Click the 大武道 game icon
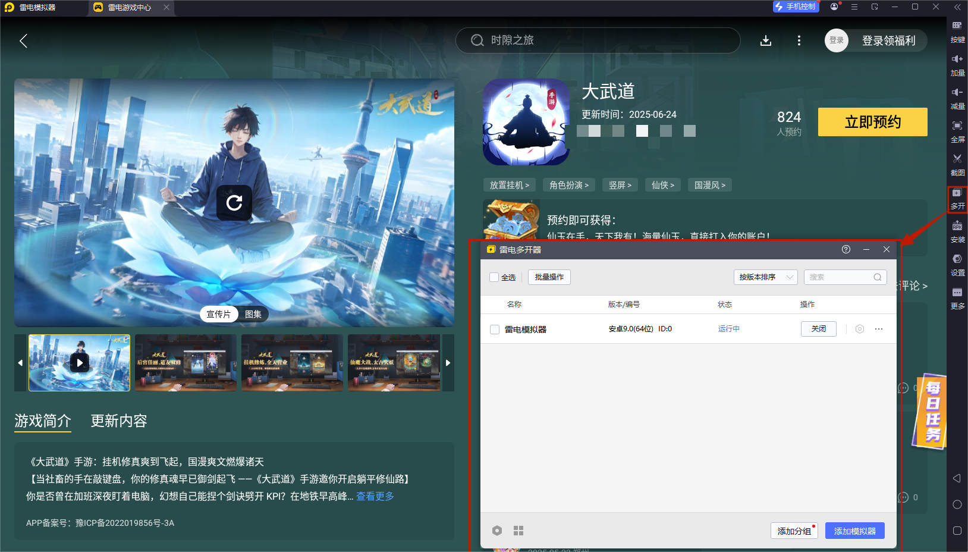The width and height of the screenshot is (968, 552). 526,122
